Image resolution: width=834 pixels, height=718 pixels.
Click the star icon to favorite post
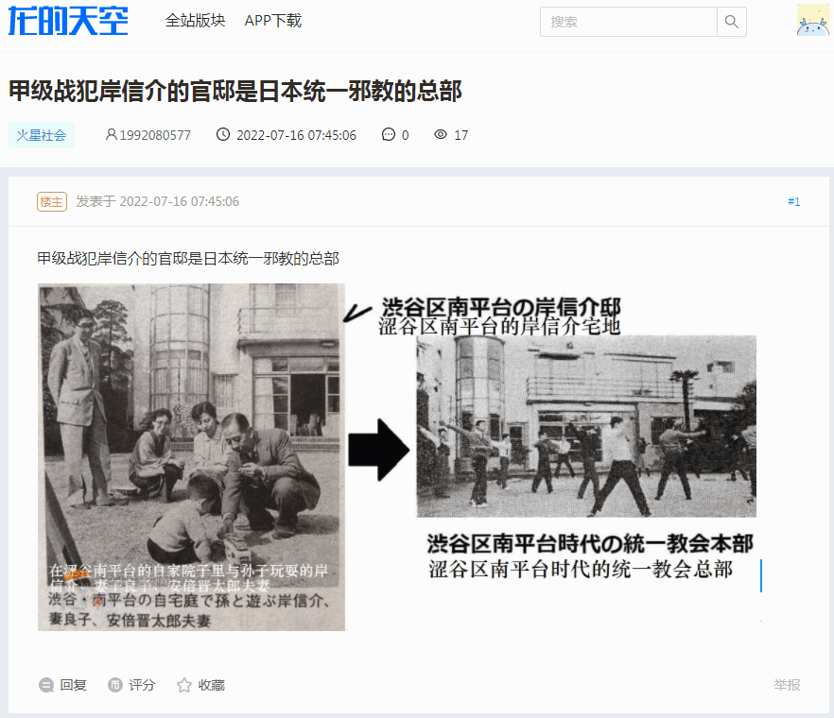pyautogui.click(x=184, y=685)
